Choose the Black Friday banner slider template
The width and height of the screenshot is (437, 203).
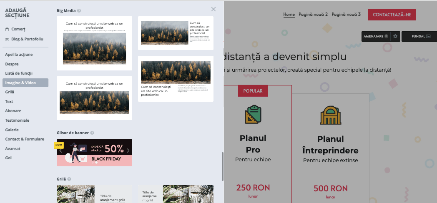95,152
